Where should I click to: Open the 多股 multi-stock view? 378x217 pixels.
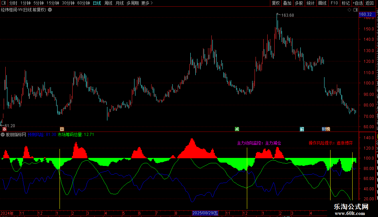tap(299, 3)
